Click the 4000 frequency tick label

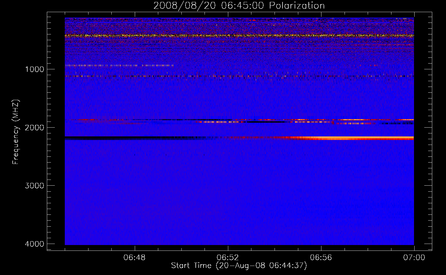coord(34,244)
